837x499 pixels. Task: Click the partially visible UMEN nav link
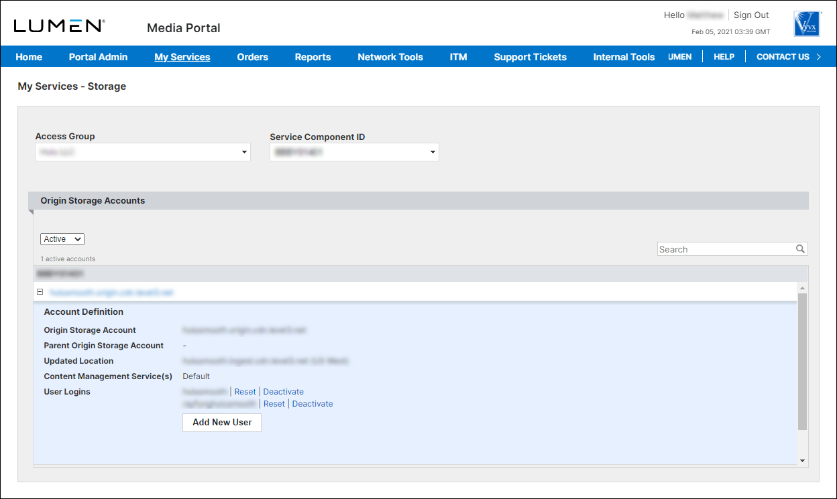click(x=679, y=57)
